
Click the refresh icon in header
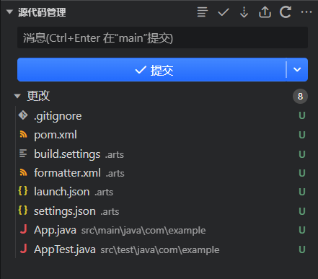[286, 12]
